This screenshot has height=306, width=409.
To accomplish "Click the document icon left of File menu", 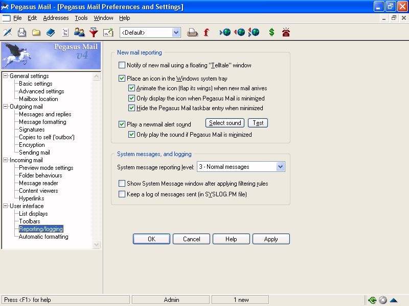I will 6,18.
